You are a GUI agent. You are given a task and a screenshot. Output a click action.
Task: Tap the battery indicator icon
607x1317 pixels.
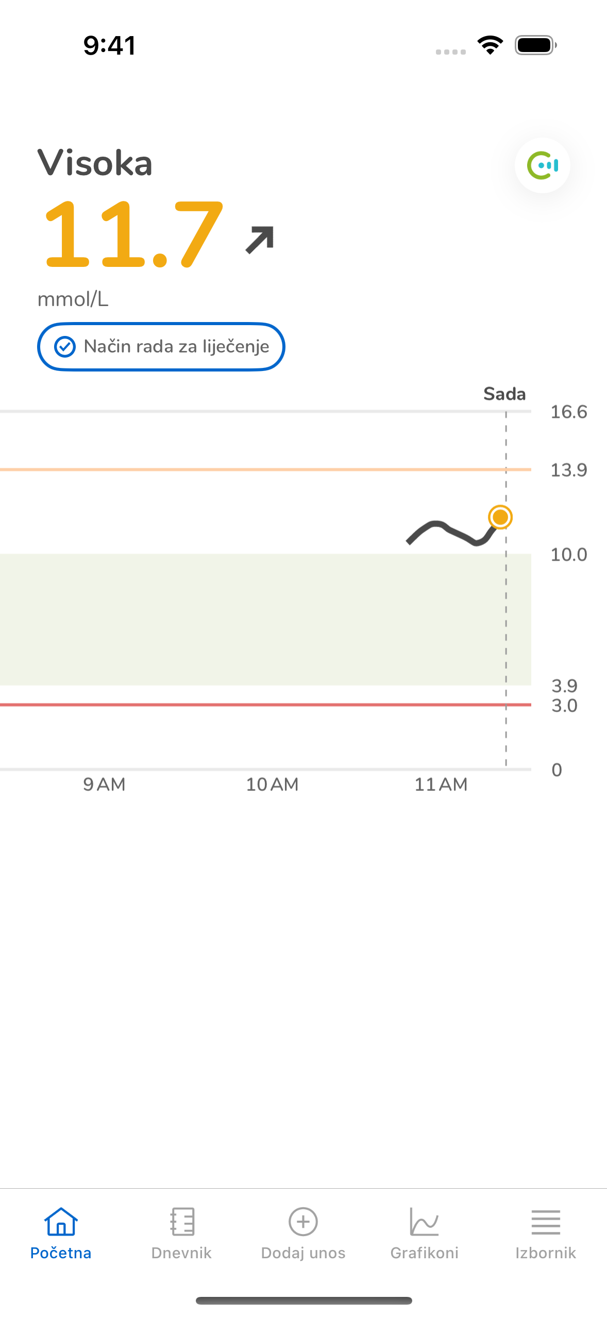[535, 45]
